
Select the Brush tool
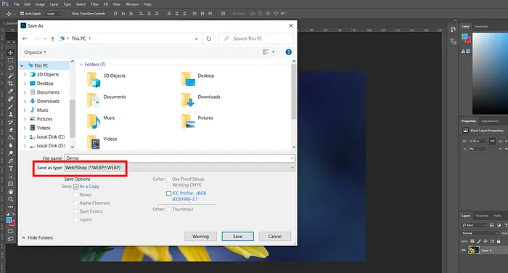(x=10, y=107)
